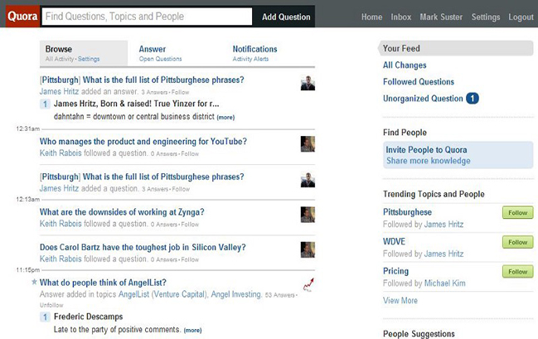
Task: Click the red trending arrow icon by the AngelList question
Action: click(308, 285)
